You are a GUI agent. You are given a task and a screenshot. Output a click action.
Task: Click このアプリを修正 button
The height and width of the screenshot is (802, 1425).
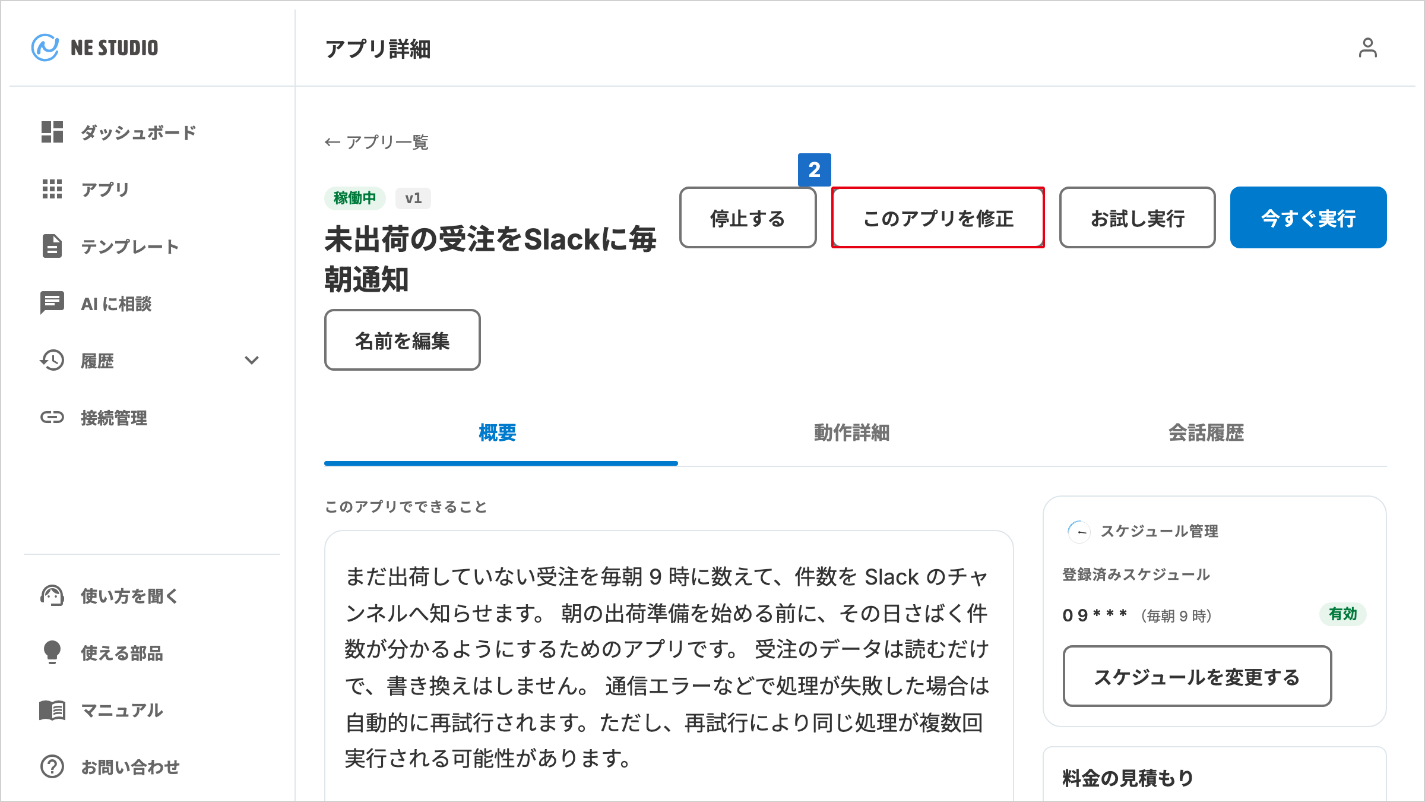[938, 217]
